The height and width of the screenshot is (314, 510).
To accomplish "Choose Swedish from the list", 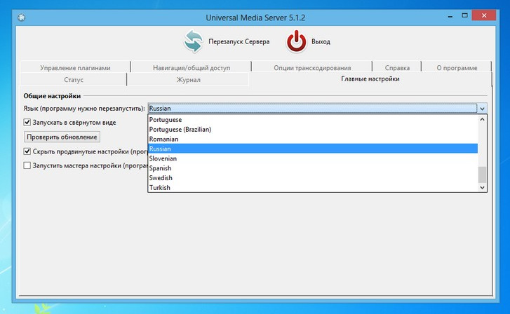I will [313, 178].
